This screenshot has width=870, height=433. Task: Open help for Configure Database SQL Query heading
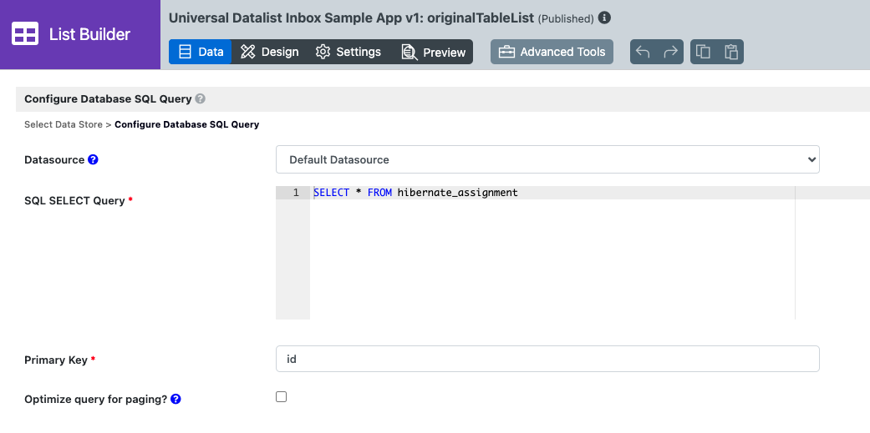point(201,98)
